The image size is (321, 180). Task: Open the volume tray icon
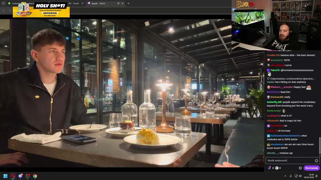coord(300,176)
